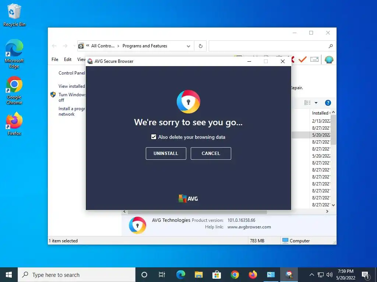Open Chrome from the taskbar

[235, 275]
